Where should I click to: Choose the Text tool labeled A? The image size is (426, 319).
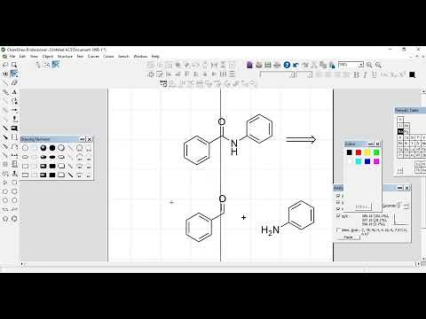pos(14,92)
